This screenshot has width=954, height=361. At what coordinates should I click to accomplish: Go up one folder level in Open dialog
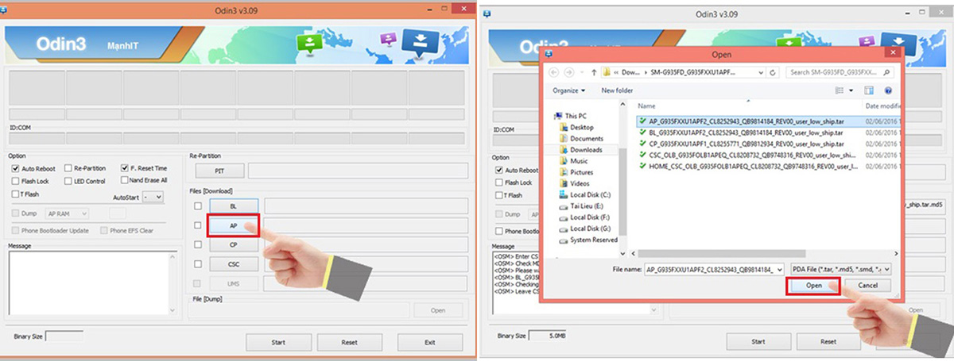tap(594, 72)
